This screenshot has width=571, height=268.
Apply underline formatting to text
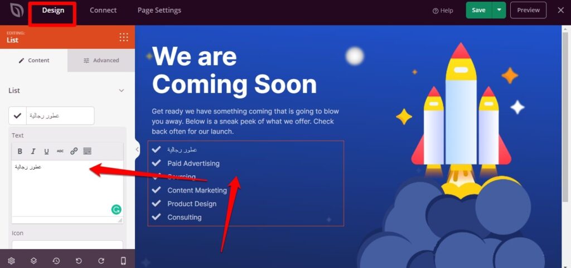pos(47,151)
